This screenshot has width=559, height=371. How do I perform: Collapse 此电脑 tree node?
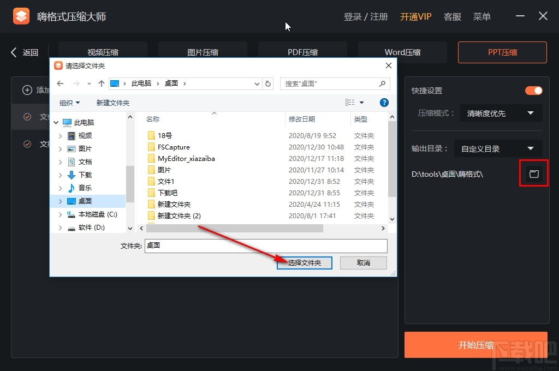pos(56,123)
